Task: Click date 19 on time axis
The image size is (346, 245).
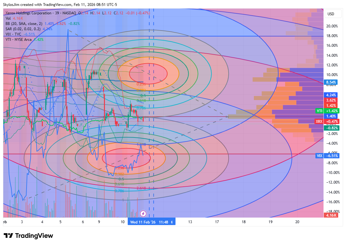Action: [270, 222]
